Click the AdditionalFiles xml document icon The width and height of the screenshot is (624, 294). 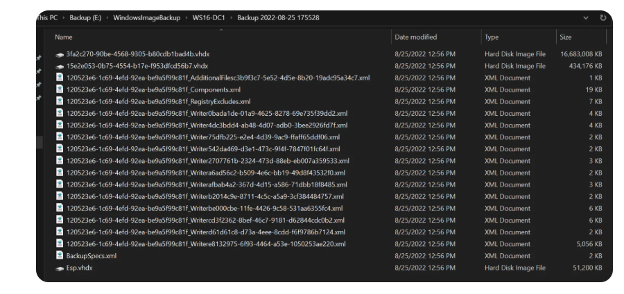click(60, 78)
